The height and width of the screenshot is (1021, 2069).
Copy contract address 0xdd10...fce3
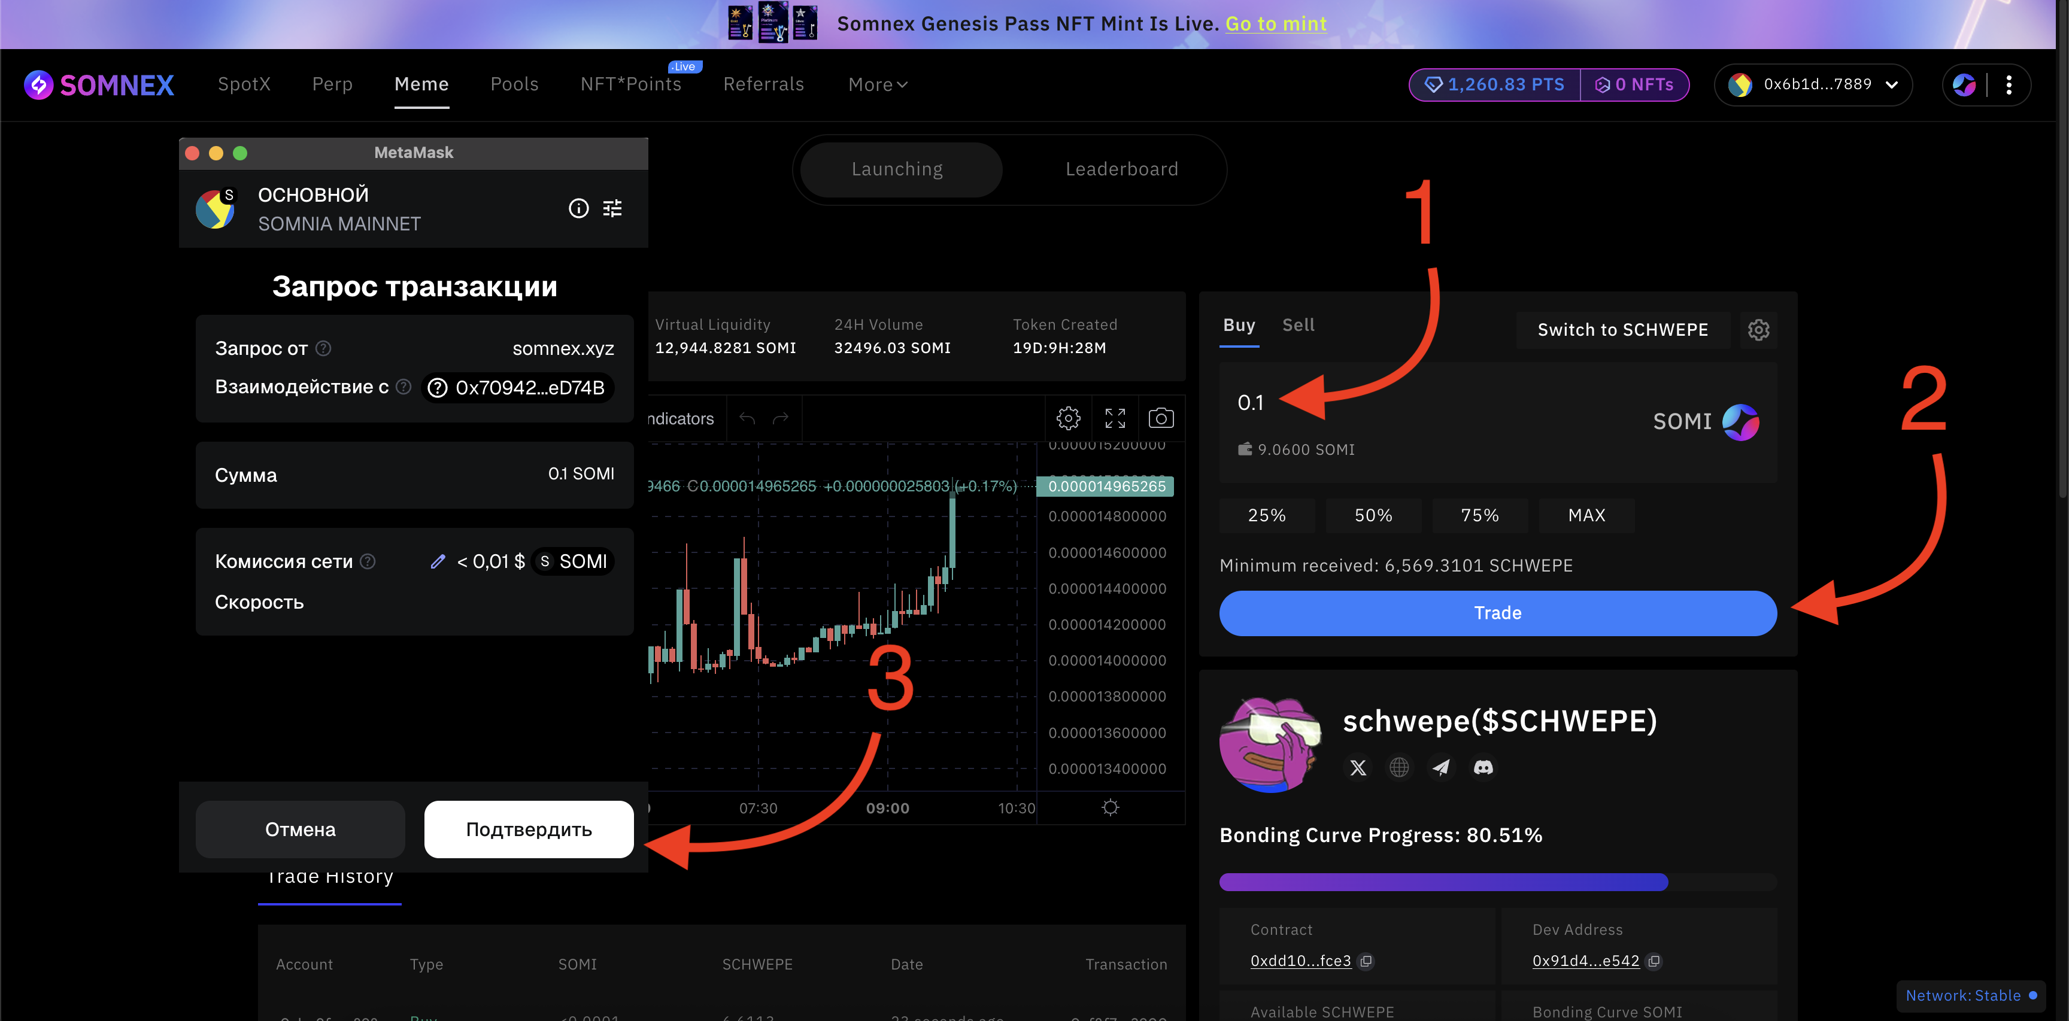click(1366, 961)
